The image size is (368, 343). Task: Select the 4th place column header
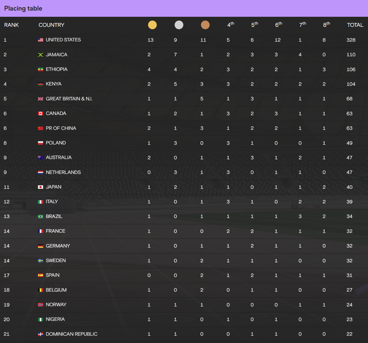coord(231,25)
